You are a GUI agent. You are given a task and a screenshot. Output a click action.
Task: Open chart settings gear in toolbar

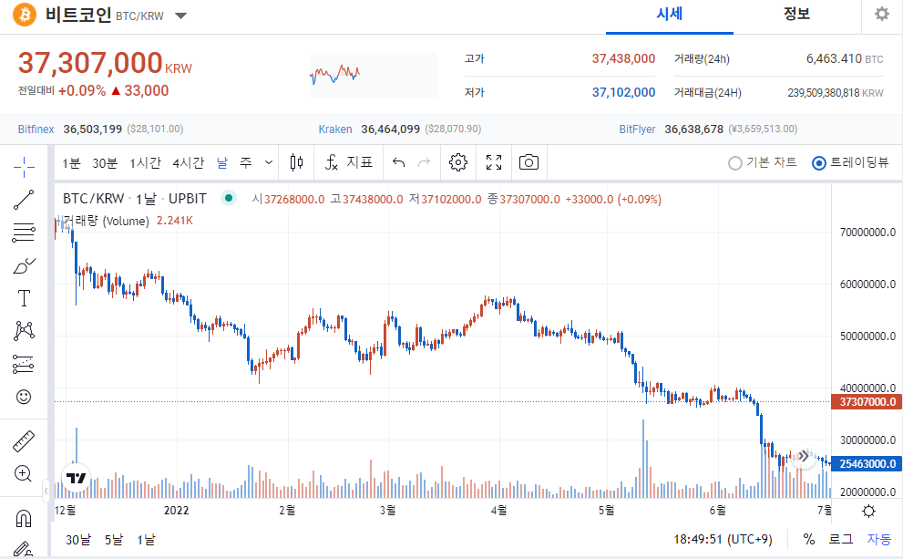coord(457,162)
